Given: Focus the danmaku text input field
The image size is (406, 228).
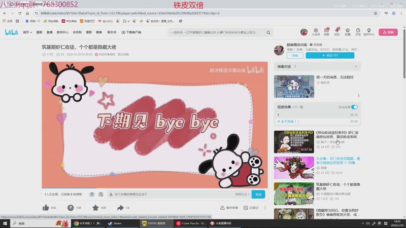Looking at the screenshot, I should click(171, 195).
